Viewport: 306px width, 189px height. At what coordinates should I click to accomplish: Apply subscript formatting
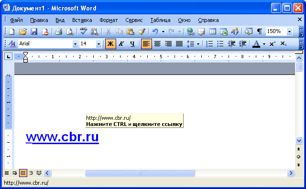[x=283, y=43]
